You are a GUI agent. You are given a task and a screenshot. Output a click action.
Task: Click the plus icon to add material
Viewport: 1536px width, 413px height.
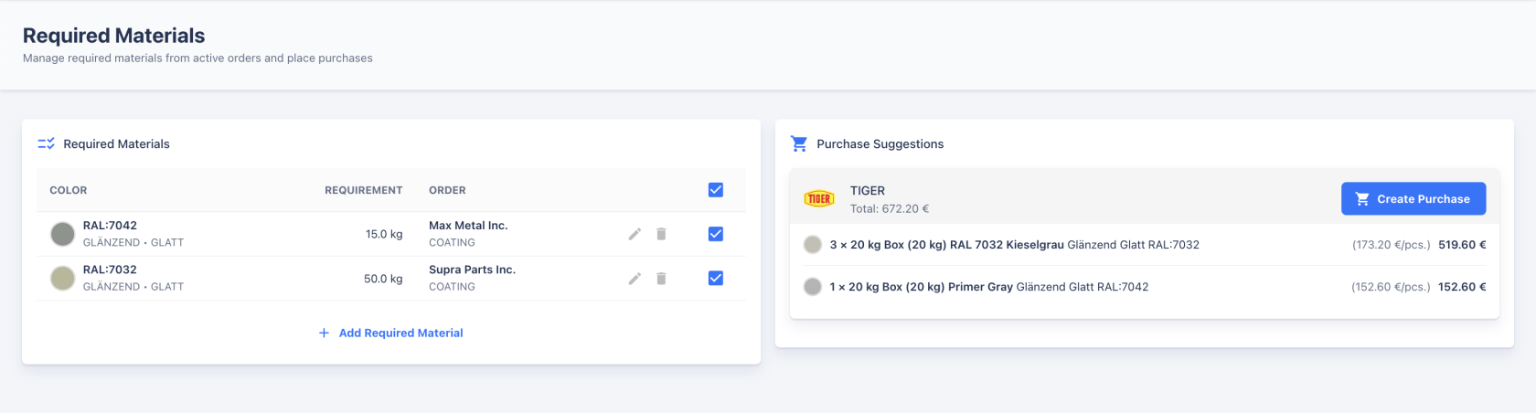[x=324, y=334]
